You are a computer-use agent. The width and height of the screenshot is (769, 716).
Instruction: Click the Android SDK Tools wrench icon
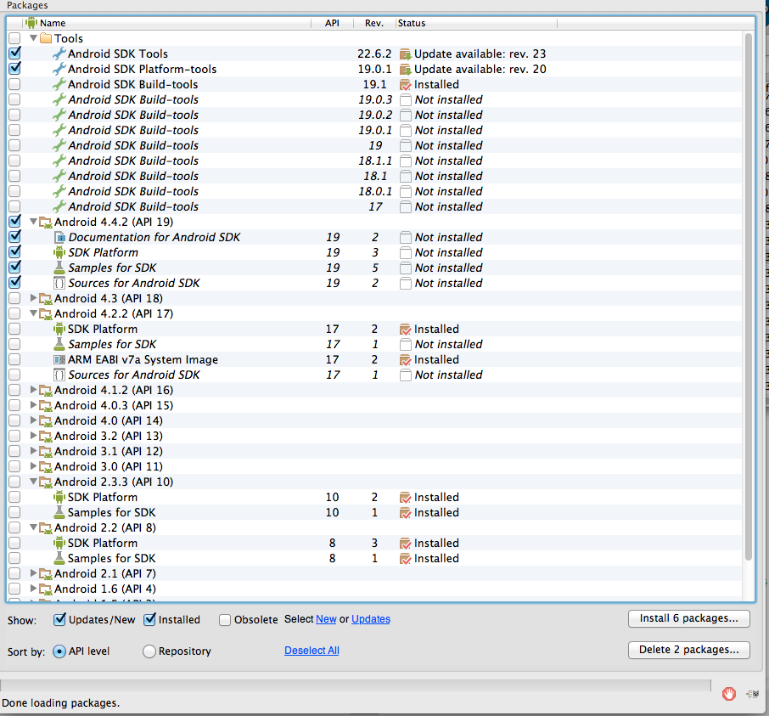pyautogui.click(x=59, y=54)
